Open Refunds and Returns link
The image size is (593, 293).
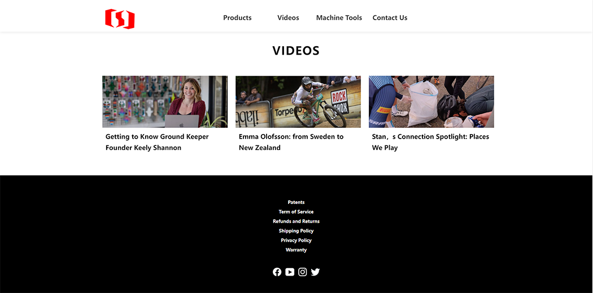click(296, 221)
